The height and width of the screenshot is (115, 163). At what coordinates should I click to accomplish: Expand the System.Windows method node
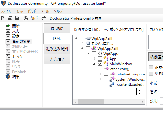[101, 79]
